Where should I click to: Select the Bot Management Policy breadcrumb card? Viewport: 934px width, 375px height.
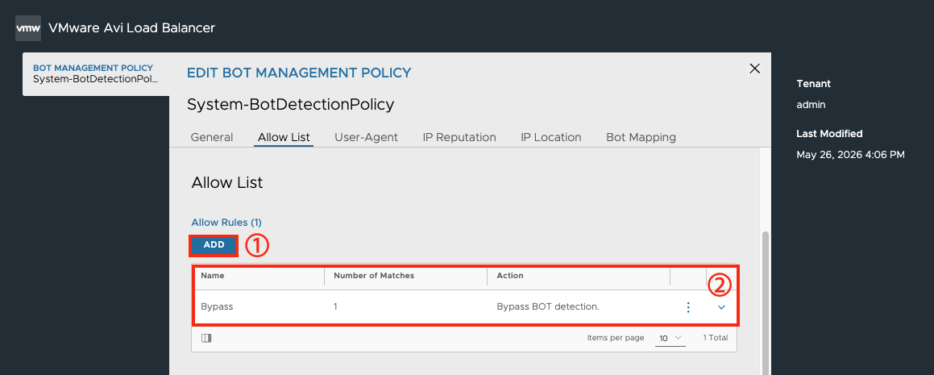point(96,73)
